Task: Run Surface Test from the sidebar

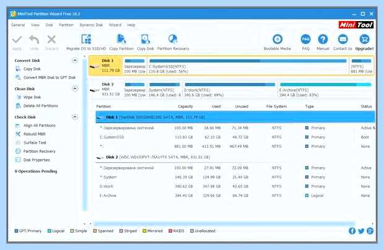Action: pos(35,142)
